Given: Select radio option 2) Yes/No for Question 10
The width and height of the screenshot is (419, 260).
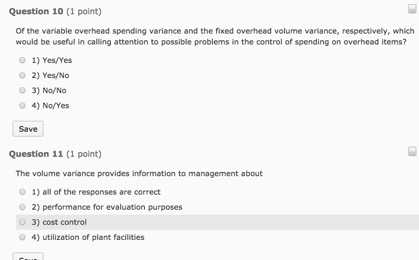Looking at the screenshot, I should 22,75.
